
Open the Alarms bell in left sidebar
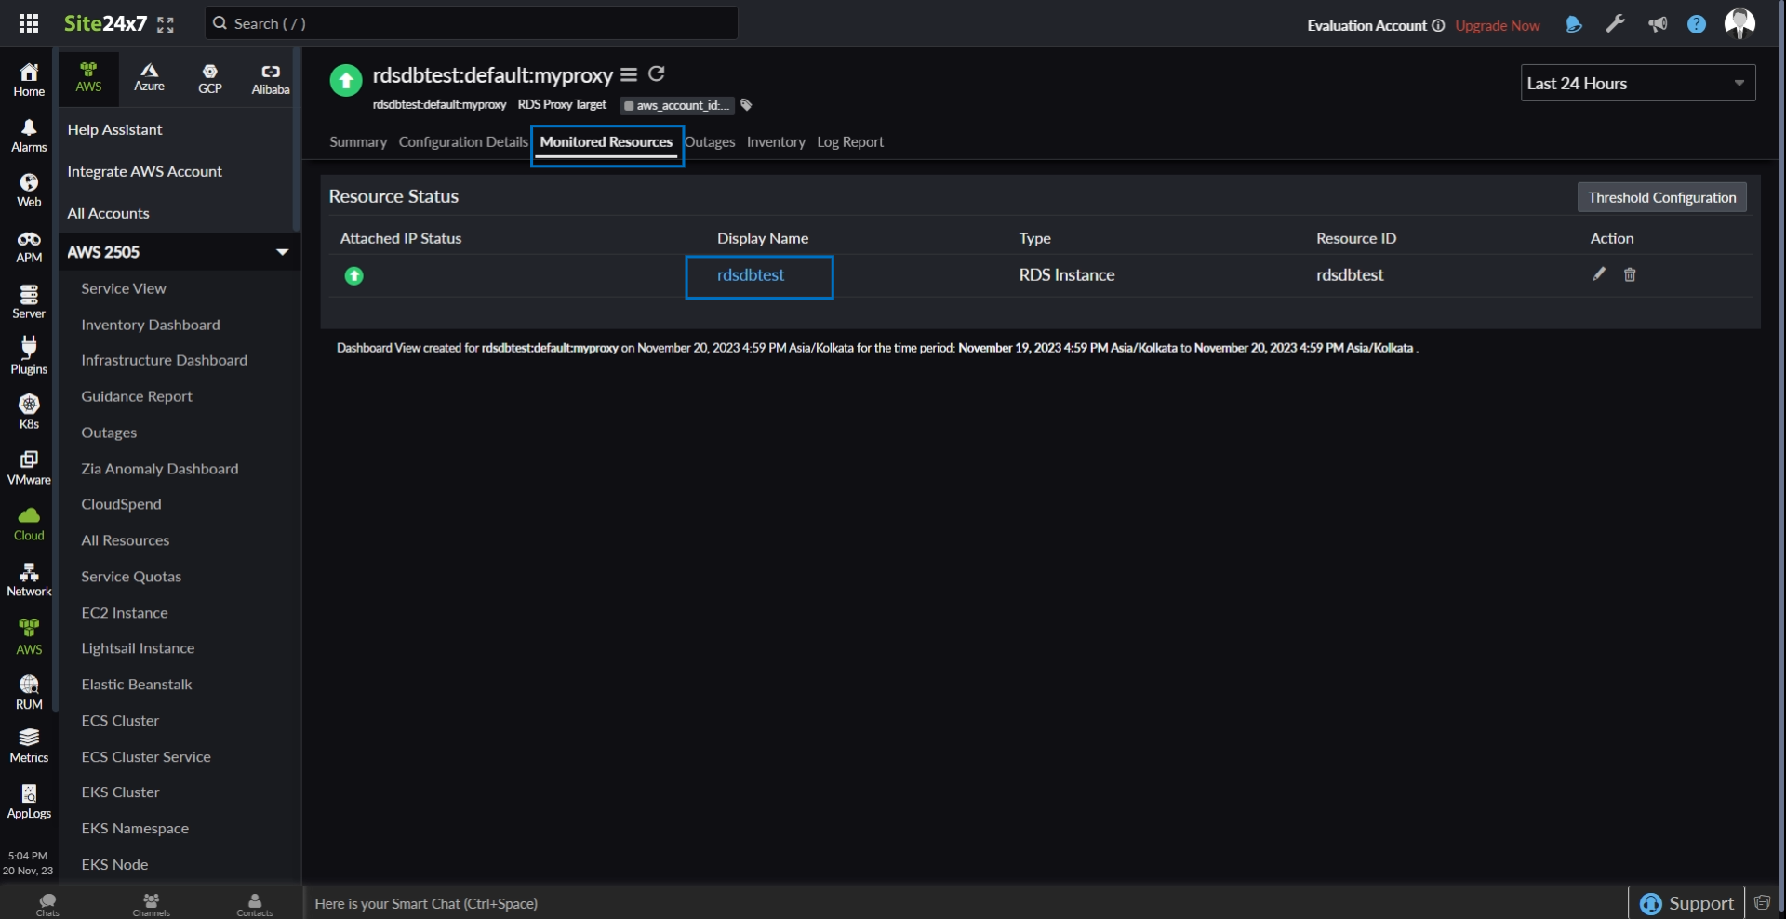29,134
